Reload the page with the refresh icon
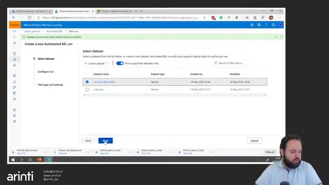Image resolution: width=329 pixels, height=185 pixels. click(x=29, y=17)
